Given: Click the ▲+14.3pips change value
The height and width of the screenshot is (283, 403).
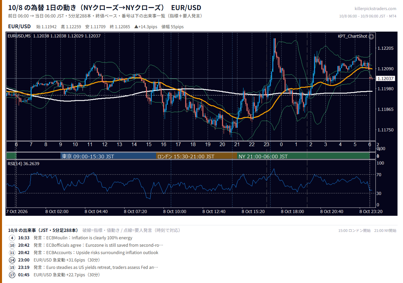Looking at the screenshot, I should click(x=146, y=27).
